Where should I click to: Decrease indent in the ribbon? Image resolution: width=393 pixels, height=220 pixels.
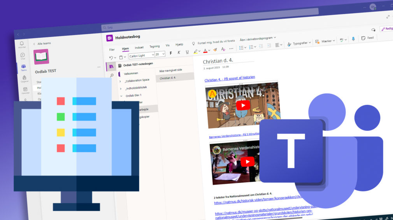point(261,46)
